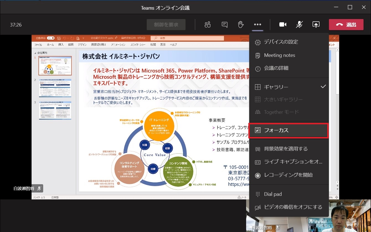
Task: Open スライド ショー tab in shared PowerPoint
Action: coord(138,44)
